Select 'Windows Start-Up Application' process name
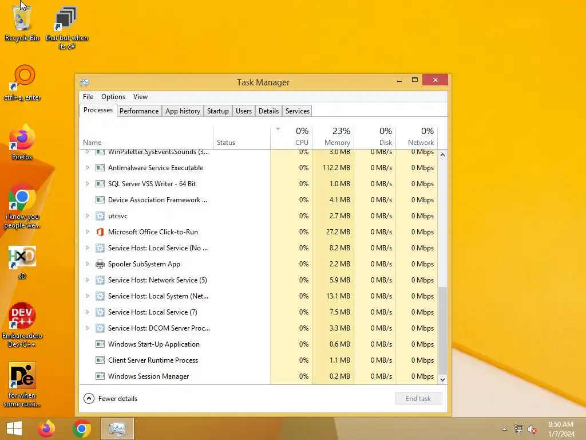Image resolution: width=586 pixels, height=440 pixels. pos(153,344)
